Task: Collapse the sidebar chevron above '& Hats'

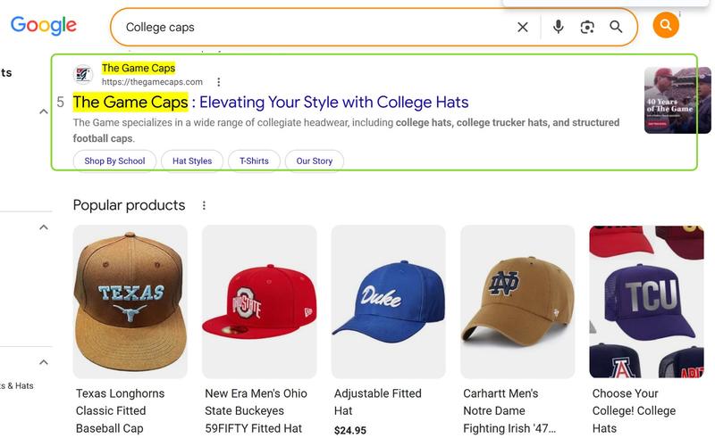Action: (43, 362)
